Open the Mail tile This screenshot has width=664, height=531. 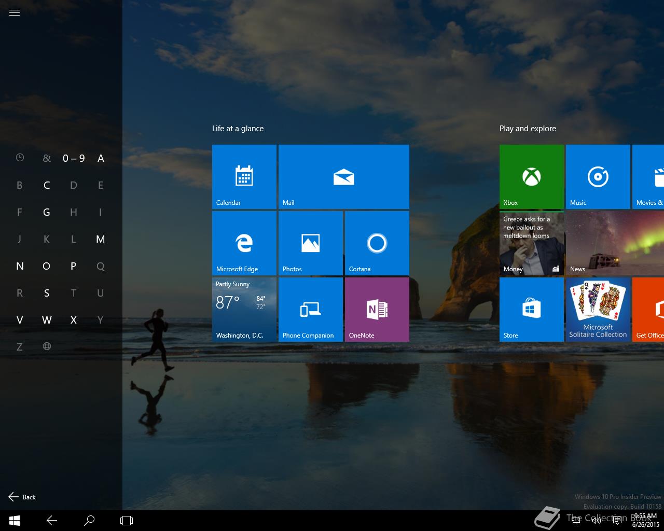click(344, 177)
